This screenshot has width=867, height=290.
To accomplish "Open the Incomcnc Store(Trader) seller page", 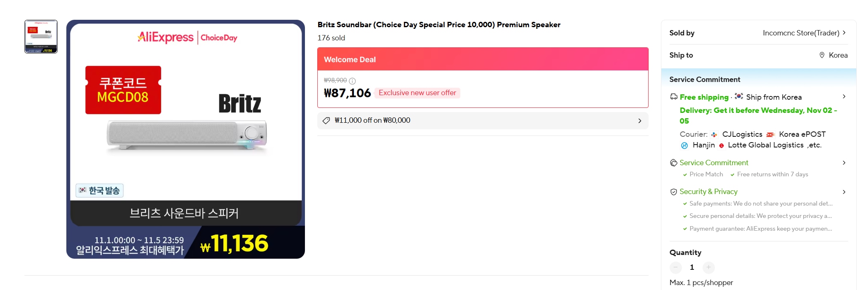I will coord(801,33).
